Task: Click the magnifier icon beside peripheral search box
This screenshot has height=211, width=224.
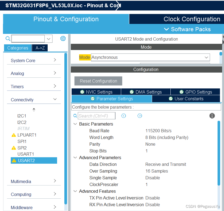Action: pyautogui.click(x=8, y=38)
